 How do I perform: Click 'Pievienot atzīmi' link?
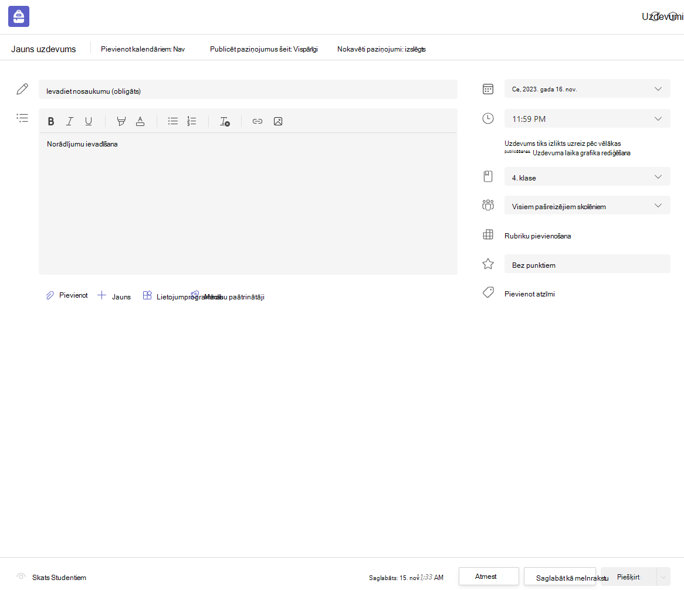pyautogui.click(x=530, y=294)
